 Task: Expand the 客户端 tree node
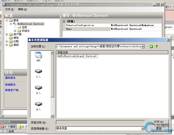click(x=7, y=34)
